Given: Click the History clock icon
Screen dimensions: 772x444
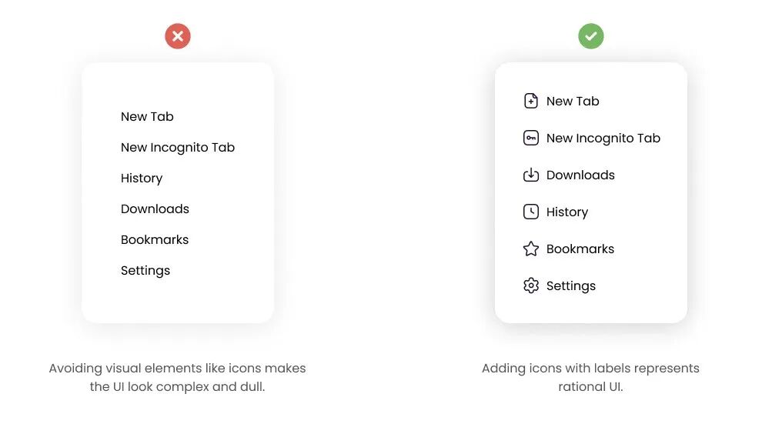Looking at the screenshot, I should point(530,212).
